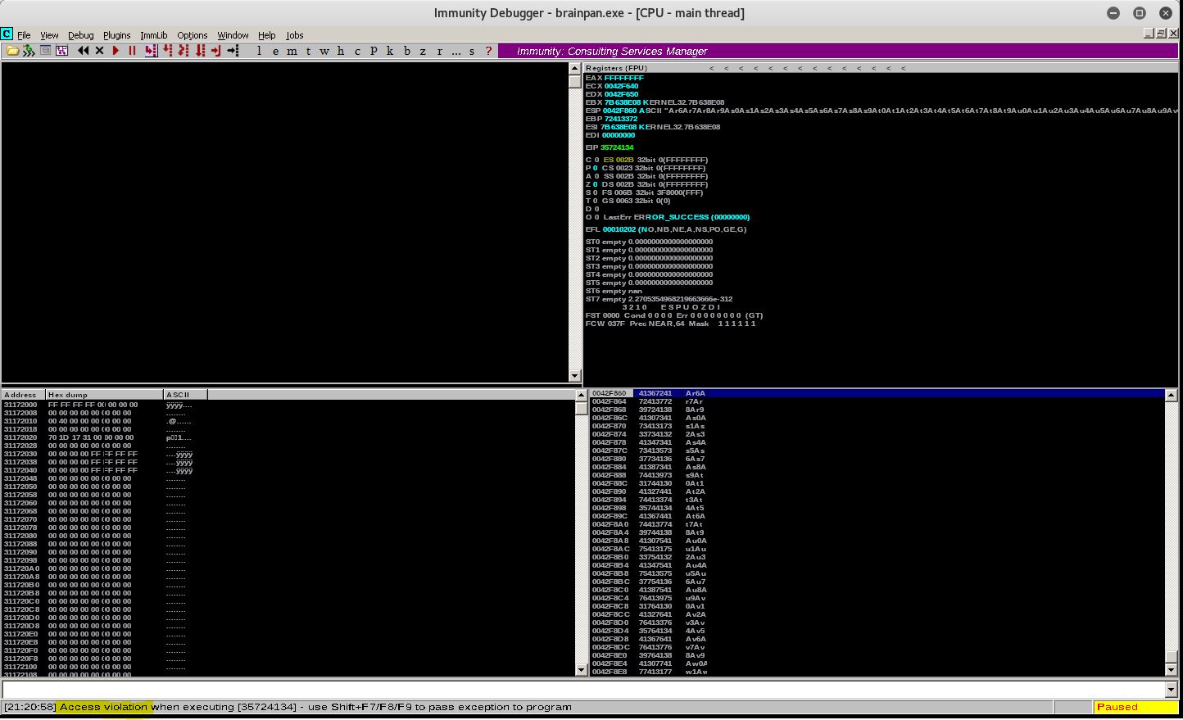1183x720 pixels.
Task: Select the EAX FFFFFFFF register value
Action: [623, 78]
